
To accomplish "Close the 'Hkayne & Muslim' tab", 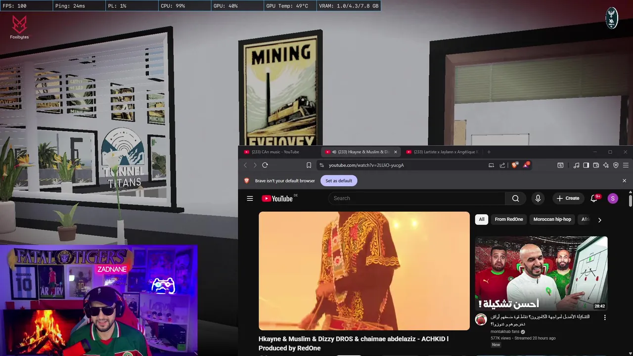I will (x=395, y=152).
